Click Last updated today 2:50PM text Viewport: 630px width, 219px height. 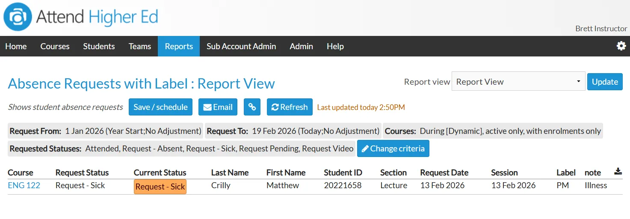click(x=361, y=107)
